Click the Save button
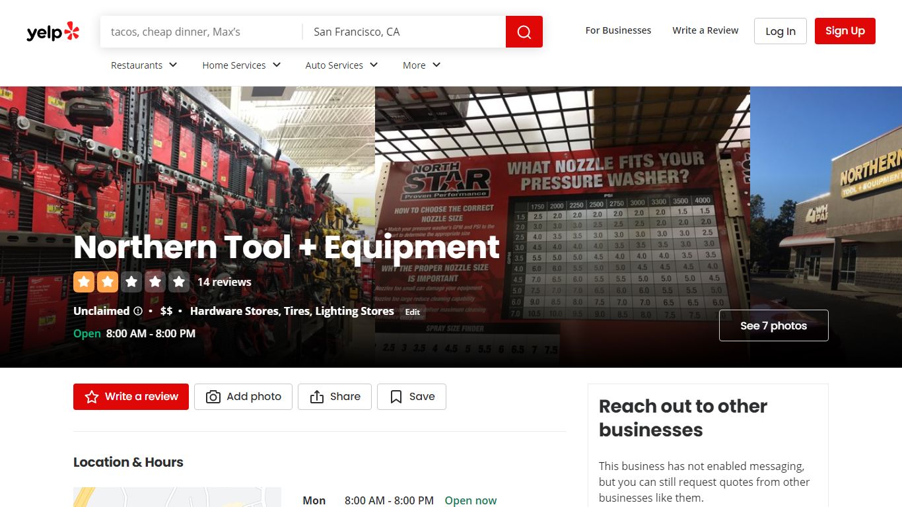The height and width of the screenshot is (507, 902). [x=411, y=397]
